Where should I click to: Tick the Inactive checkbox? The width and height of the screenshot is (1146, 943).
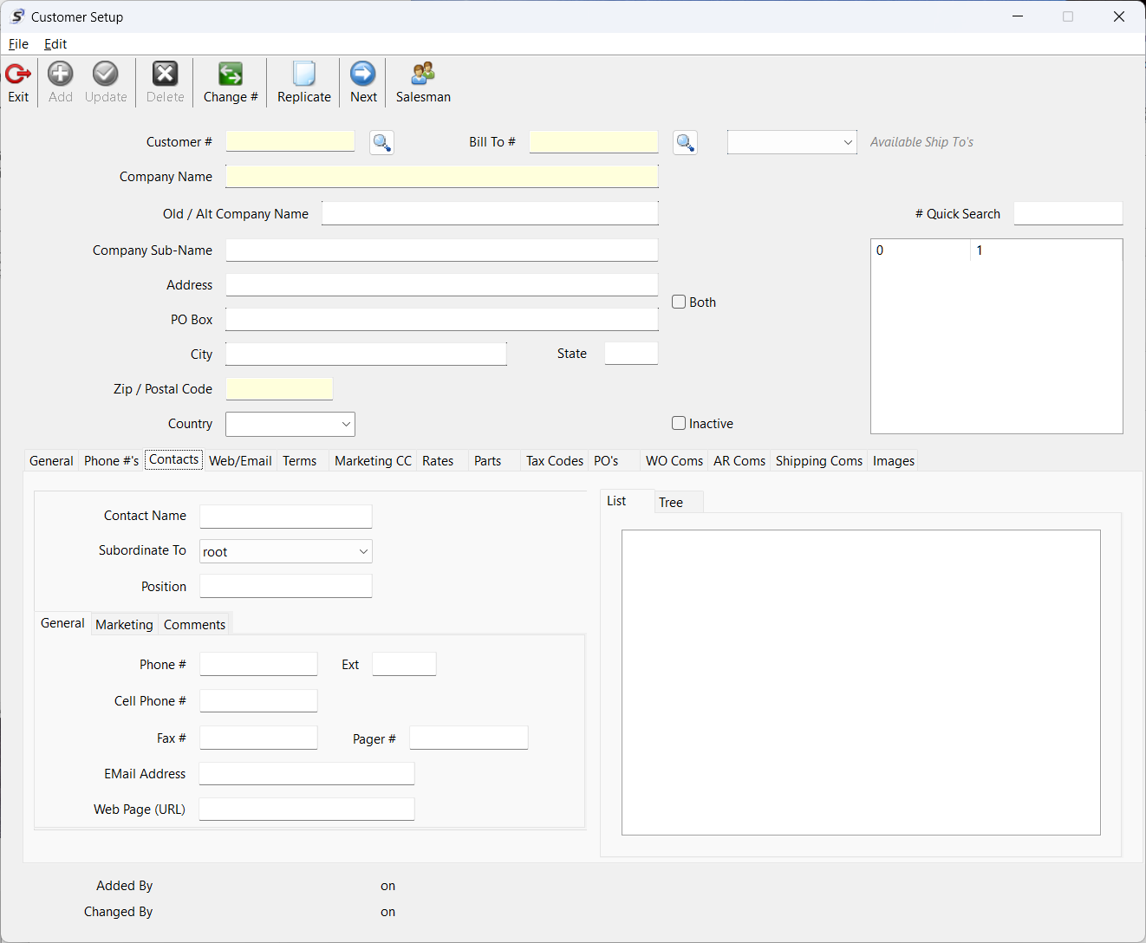(679, 423)
